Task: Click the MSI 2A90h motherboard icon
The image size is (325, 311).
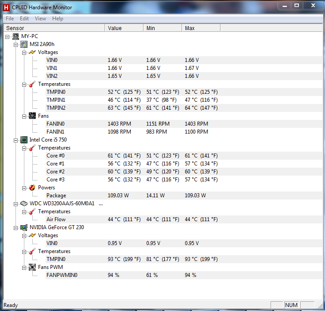Action: click(24, 44)
